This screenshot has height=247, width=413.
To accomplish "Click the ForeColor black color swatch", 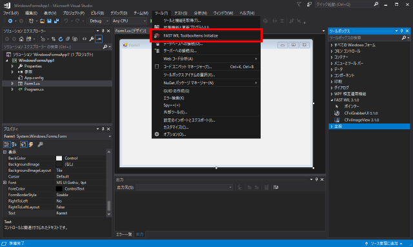I will tap(59, 188).
